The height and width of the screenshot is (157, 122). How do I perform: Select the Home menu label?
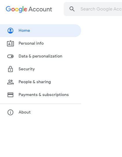point(24,30)
